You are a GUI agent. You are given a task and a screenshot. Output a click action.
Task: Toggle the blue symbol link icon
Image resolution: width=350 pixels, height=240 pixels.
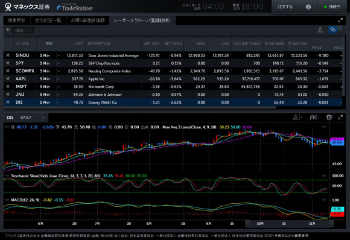coord(332,30)
